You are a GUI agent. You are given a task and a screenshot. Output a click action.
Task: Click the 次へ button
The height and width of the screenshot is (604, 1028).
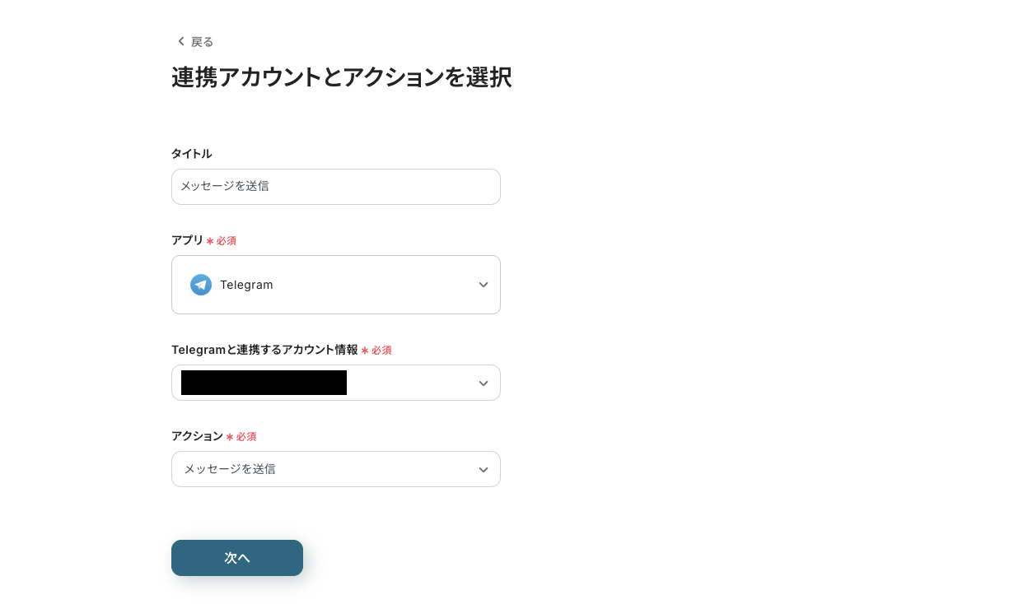pos(237,558)
